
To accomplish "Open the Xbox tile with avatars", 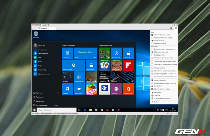I will tap(105, 53).
